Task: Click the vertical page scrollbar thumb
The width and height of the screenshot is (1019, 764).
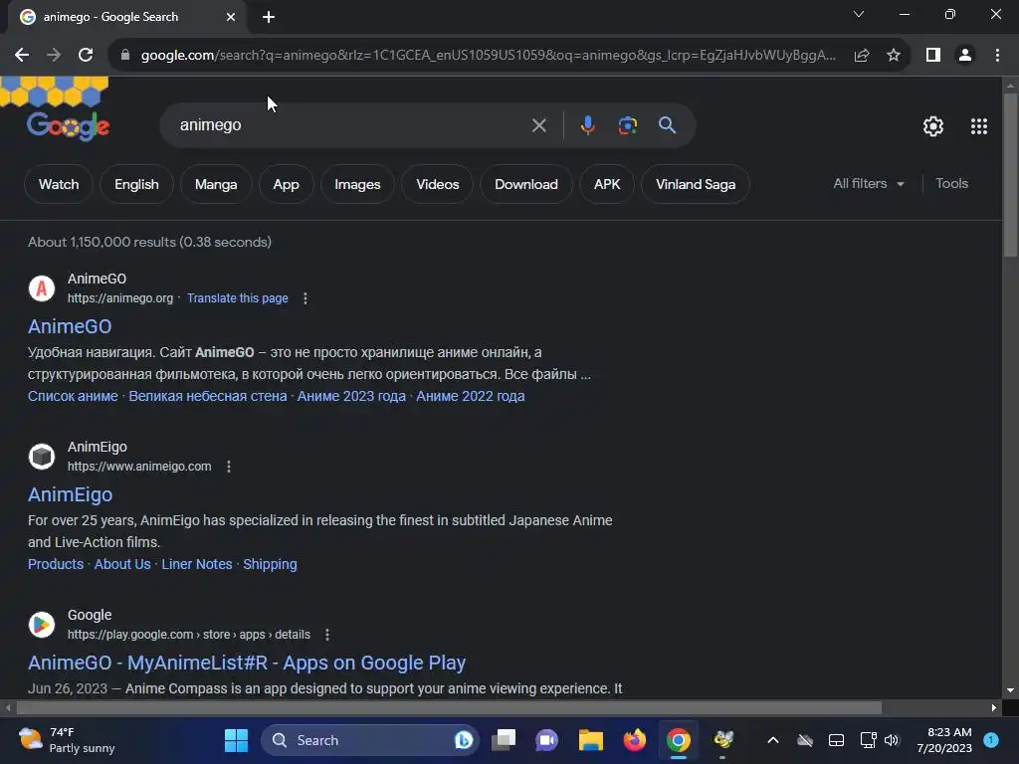Action: (1010, 175)
